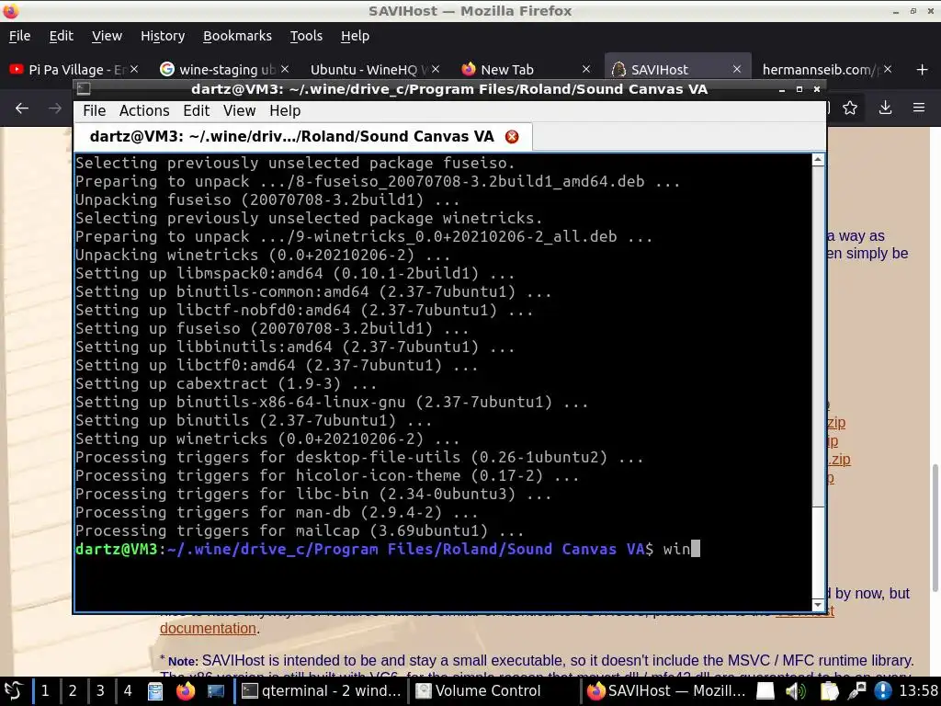Viewport: 941px width, 706px height.
Task: Open Firefox History menu
Action: (163, 36)
